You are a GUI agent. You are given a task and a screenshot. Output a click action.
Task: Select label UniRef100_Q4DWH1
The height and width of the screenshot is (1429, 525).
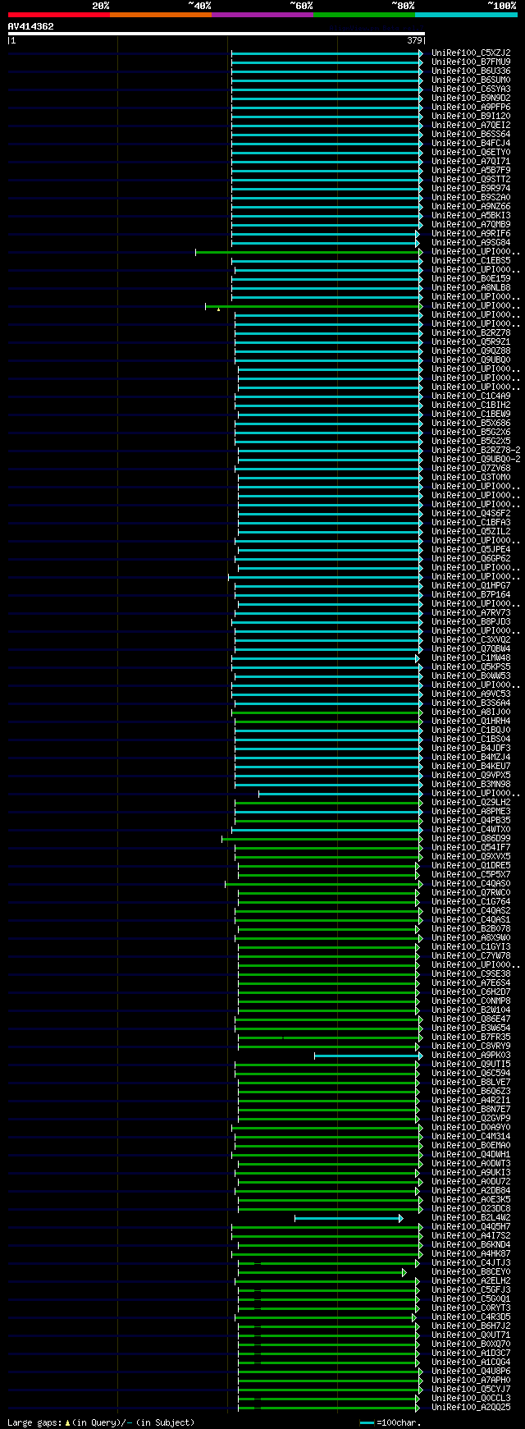[x=471, y=1155]
